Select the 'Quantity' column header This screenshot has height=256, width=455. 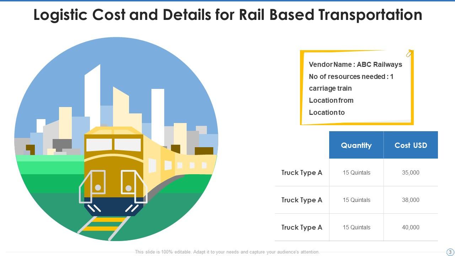pos(356,145)
